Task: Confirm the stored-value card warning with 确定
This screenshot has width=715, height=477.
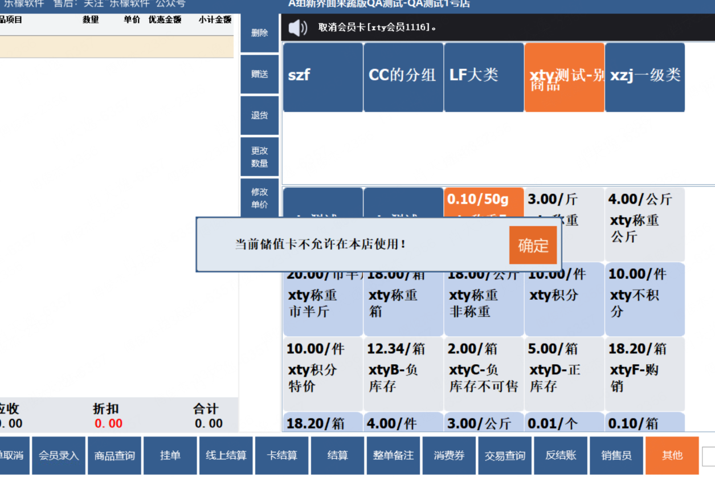Action: tap(533, 245)
